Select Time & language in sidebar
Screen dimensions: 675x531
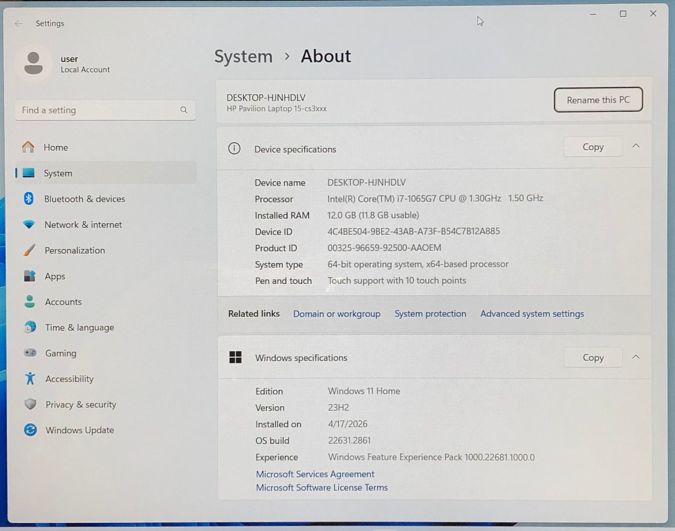coord(105,327)
